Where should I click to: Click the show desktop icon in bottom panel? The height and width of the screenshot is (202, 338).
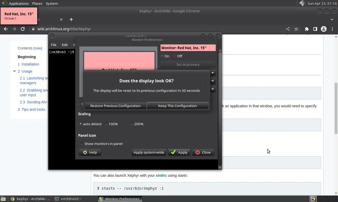click(x=3, y=199)
